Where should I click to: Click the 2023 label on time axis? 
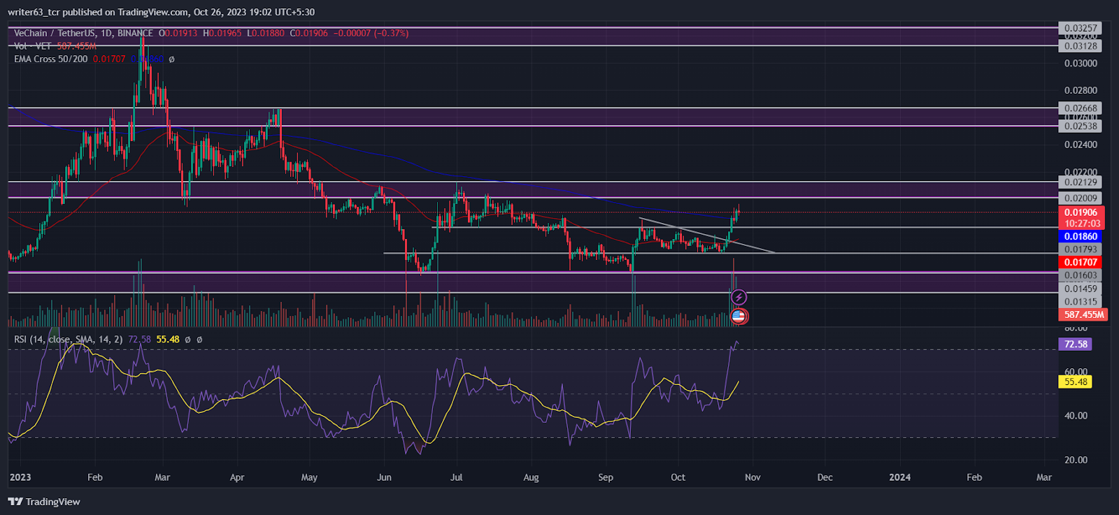[20, 477]
